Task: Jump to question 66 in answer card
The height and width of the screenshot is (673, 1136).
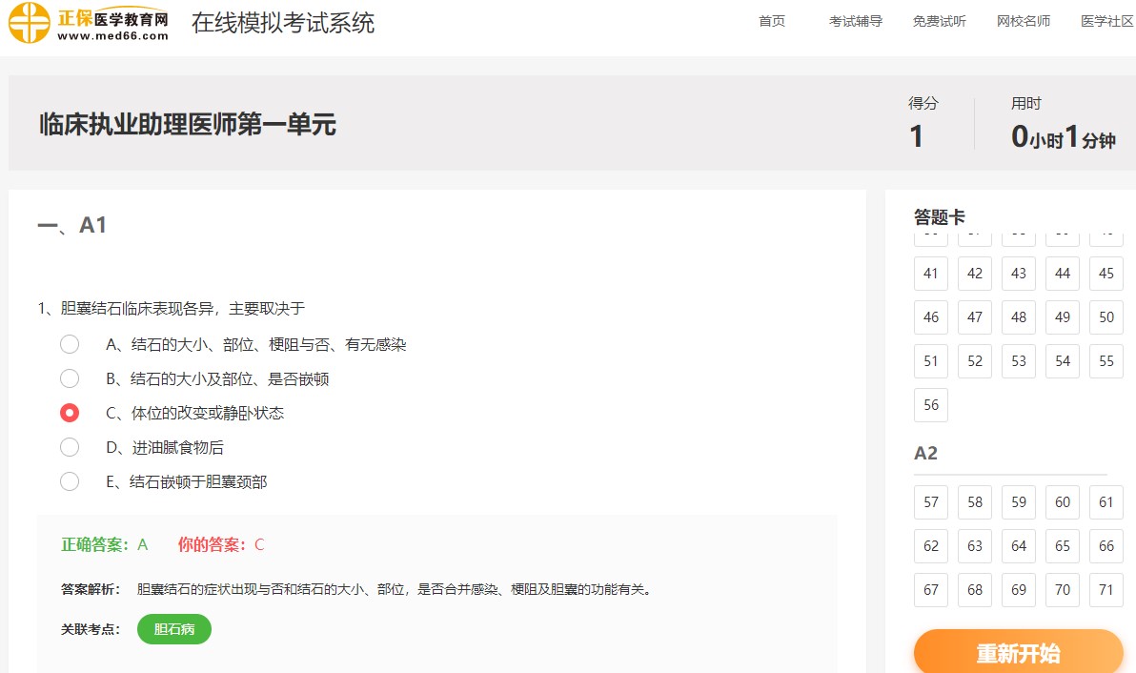Action: point(1106,546)
